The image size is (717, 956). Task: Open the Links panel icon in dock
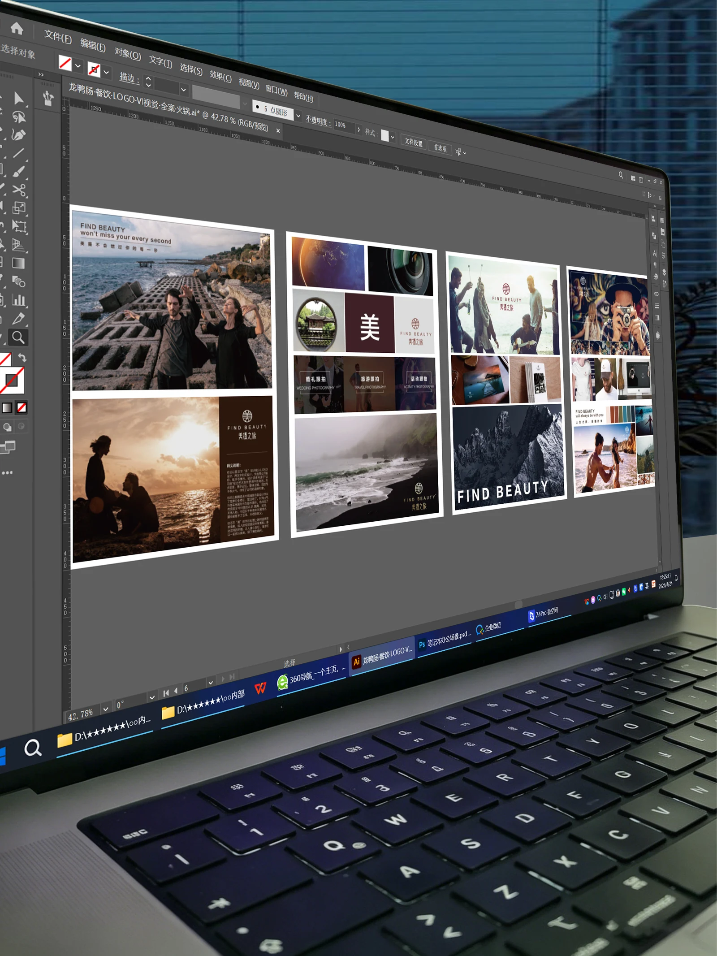click(x=657, y=294)
